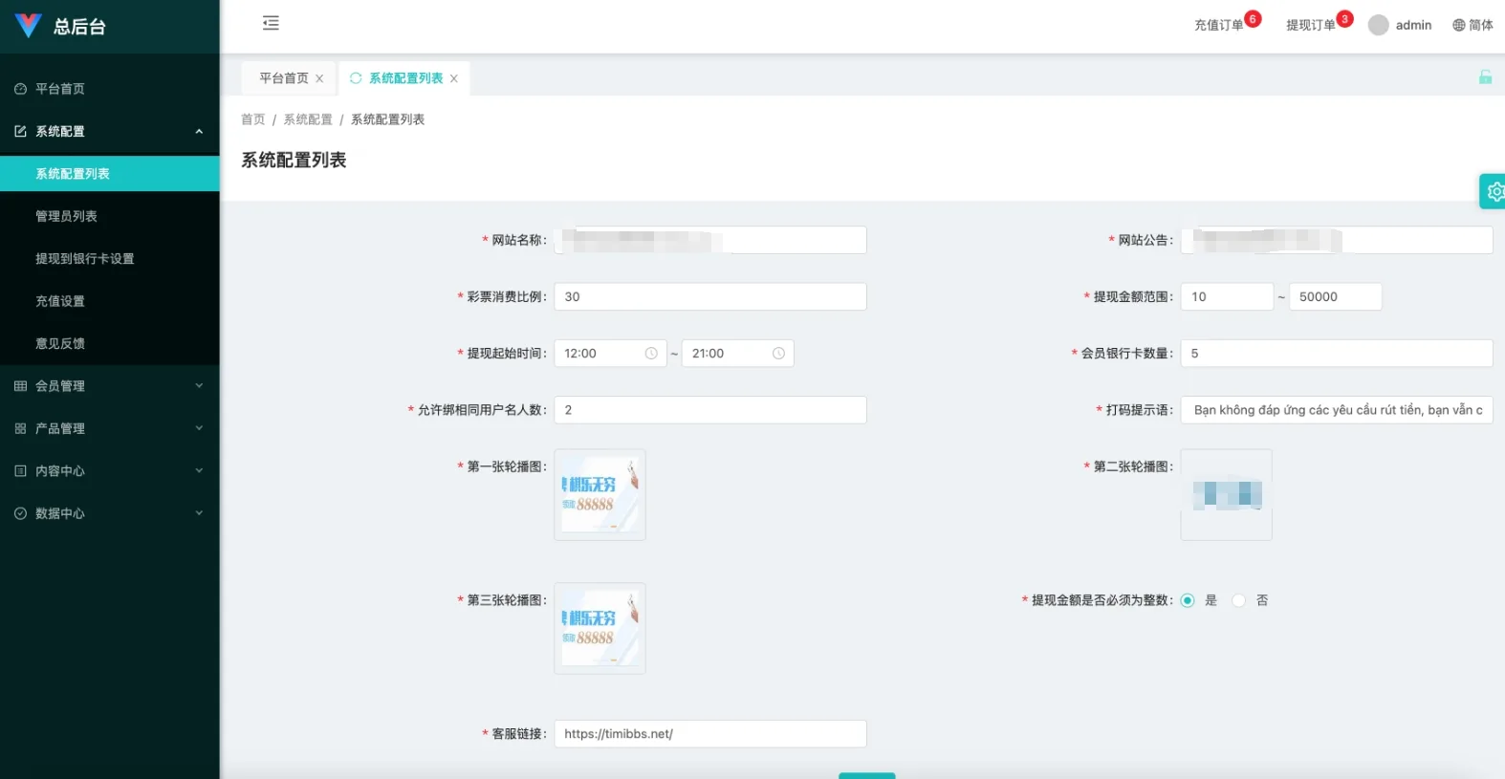Switch to the 平台首页 tab
This screenshot has height=779, width=1505.
284,78
